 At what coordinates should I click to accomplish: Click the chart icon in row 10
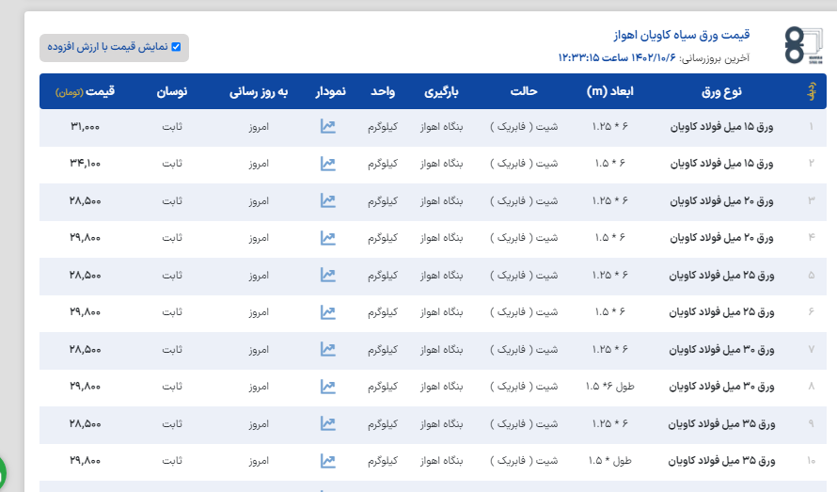(x=327, y=461)
